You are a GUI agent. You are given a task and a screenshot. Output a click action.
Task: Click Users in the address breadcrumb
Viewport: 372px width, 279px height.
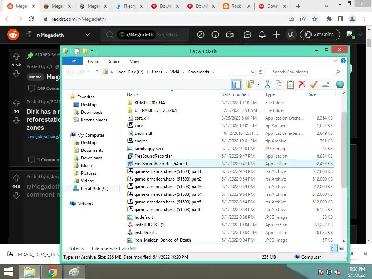coord(157,72)
